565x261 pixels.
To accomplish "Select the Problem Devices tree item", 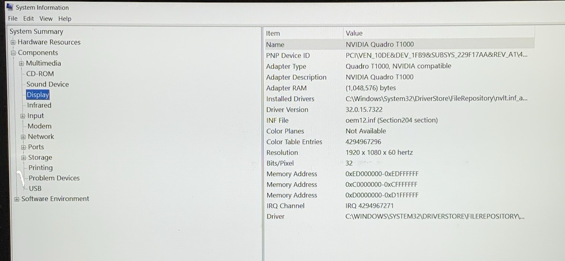I will 54,178.
